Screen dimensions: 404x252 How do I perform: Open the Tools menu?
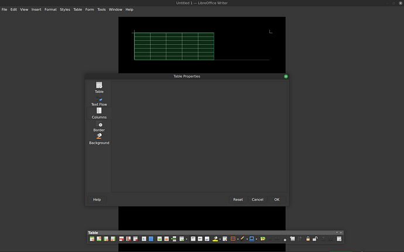coord(101,9)
